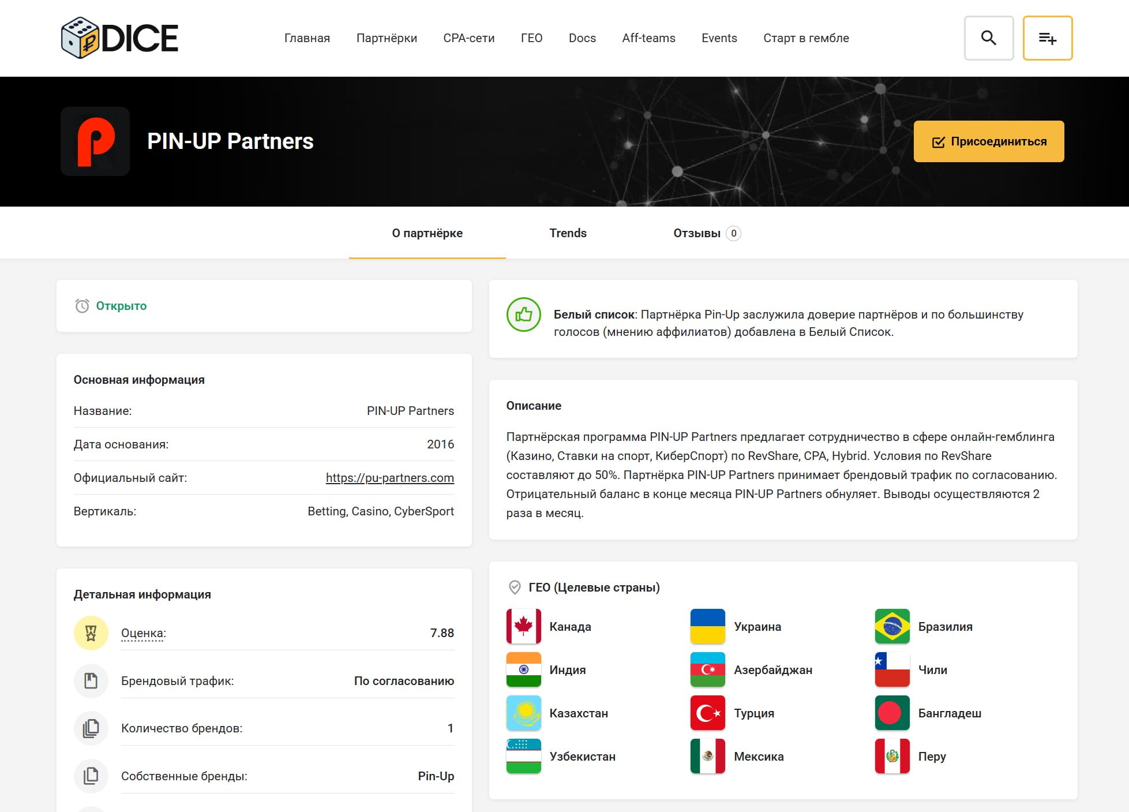Viewport: 1129px width, 812px height.
Task: Click the Перу country name
Action: click(x=932, y=757)
